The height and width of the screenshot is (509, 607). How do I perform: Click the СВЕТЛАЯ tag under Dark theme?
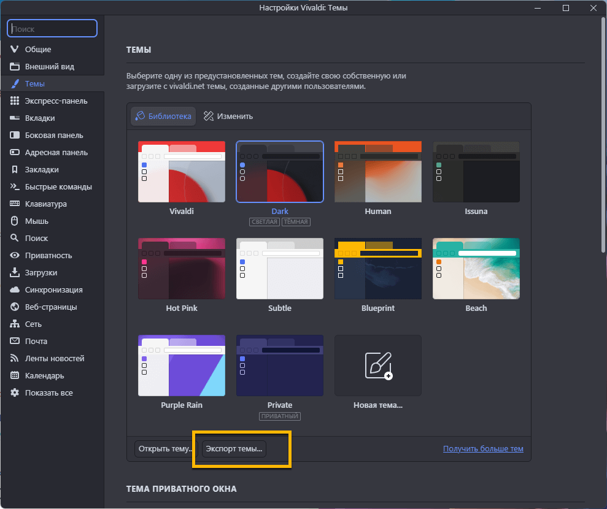click(x=265, y=221)
